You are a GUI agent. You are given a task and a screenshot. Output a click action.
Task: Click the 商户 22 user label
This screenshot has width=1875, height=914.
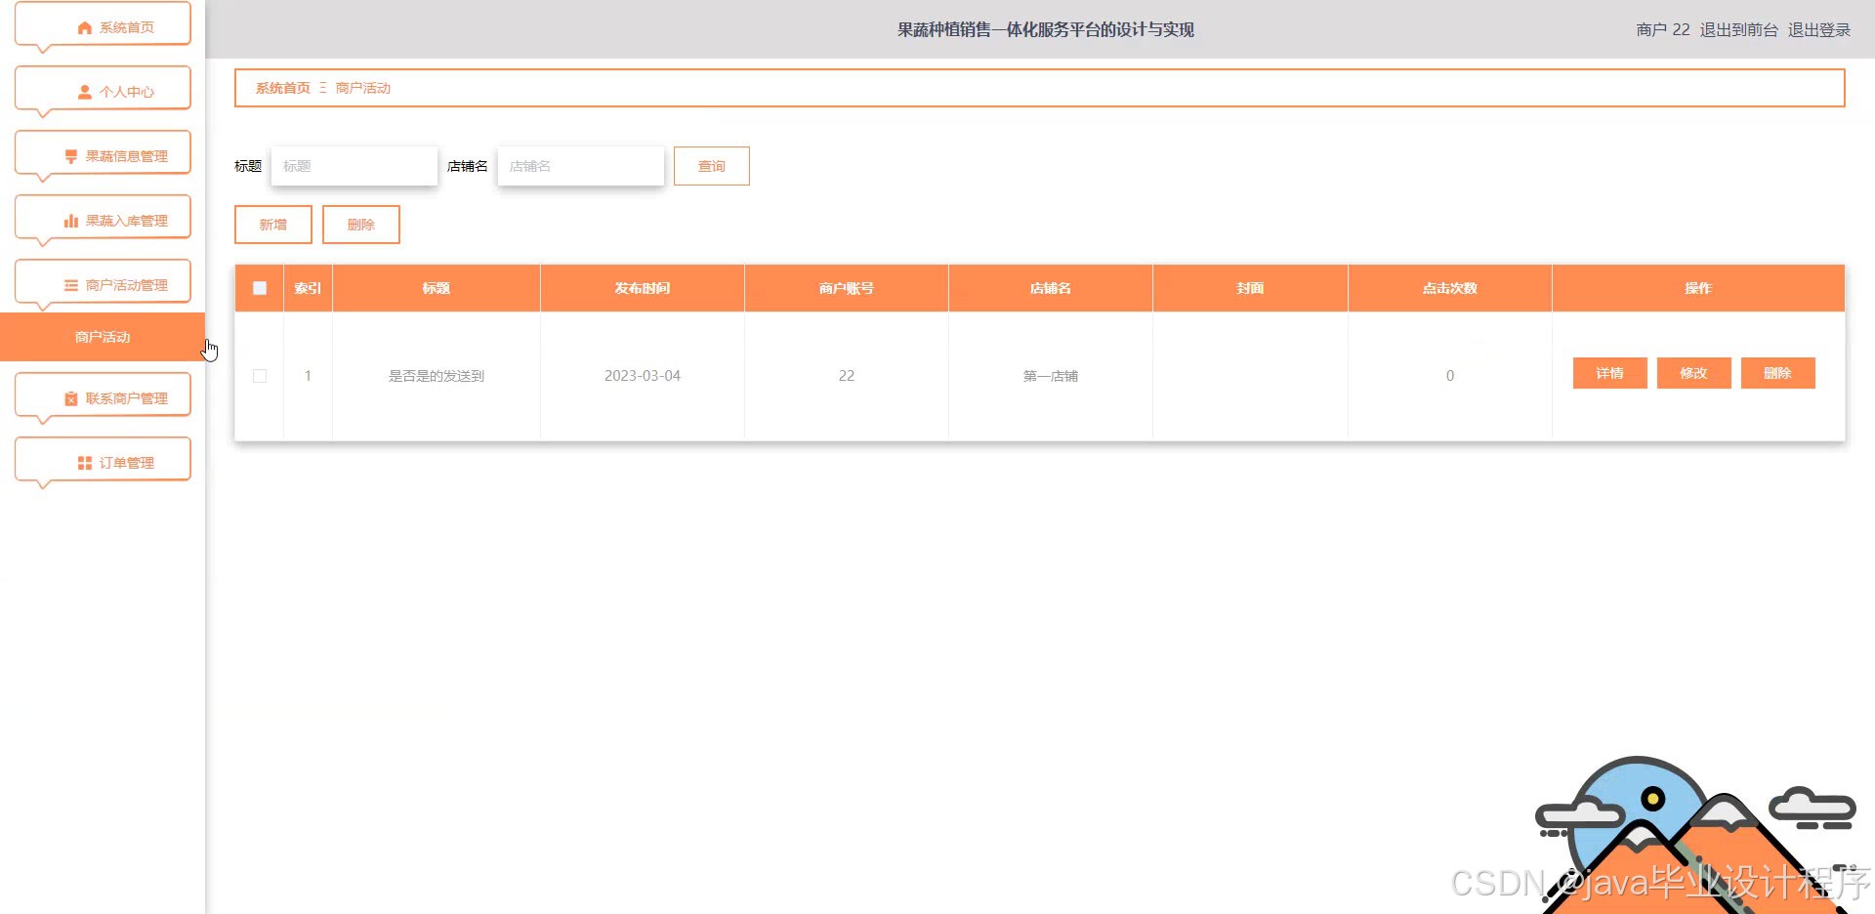click(1663, 29)
